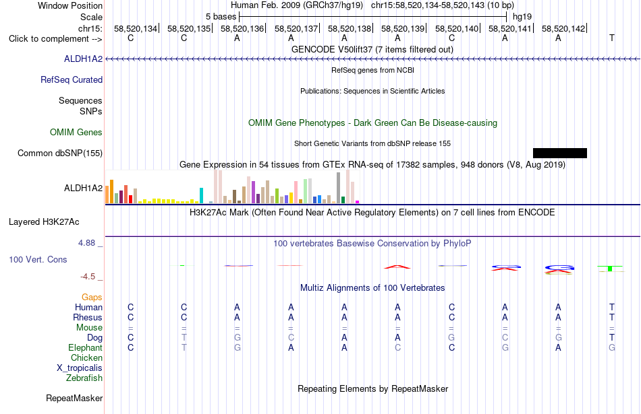Click the purple bar in the GTEx chart

tap(254, 193)
